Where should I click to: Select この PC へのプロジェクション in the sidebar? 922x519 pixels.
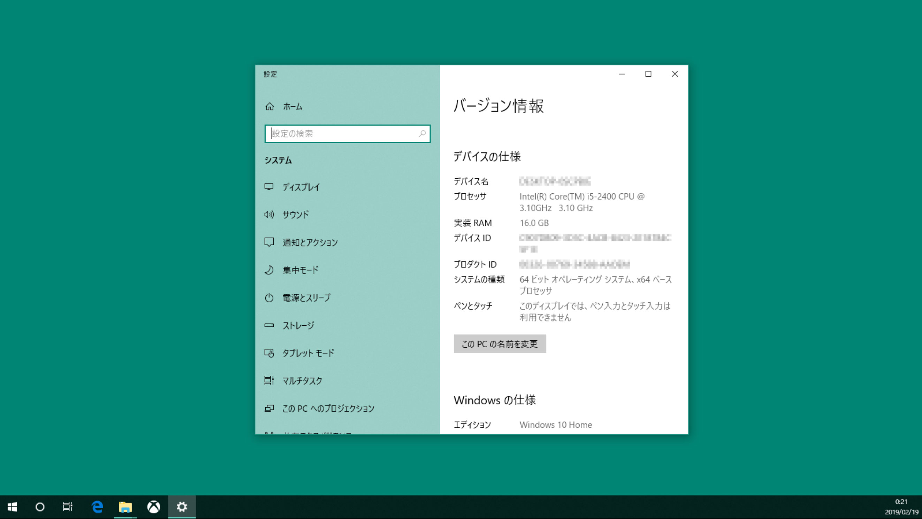tap(328, 409)
